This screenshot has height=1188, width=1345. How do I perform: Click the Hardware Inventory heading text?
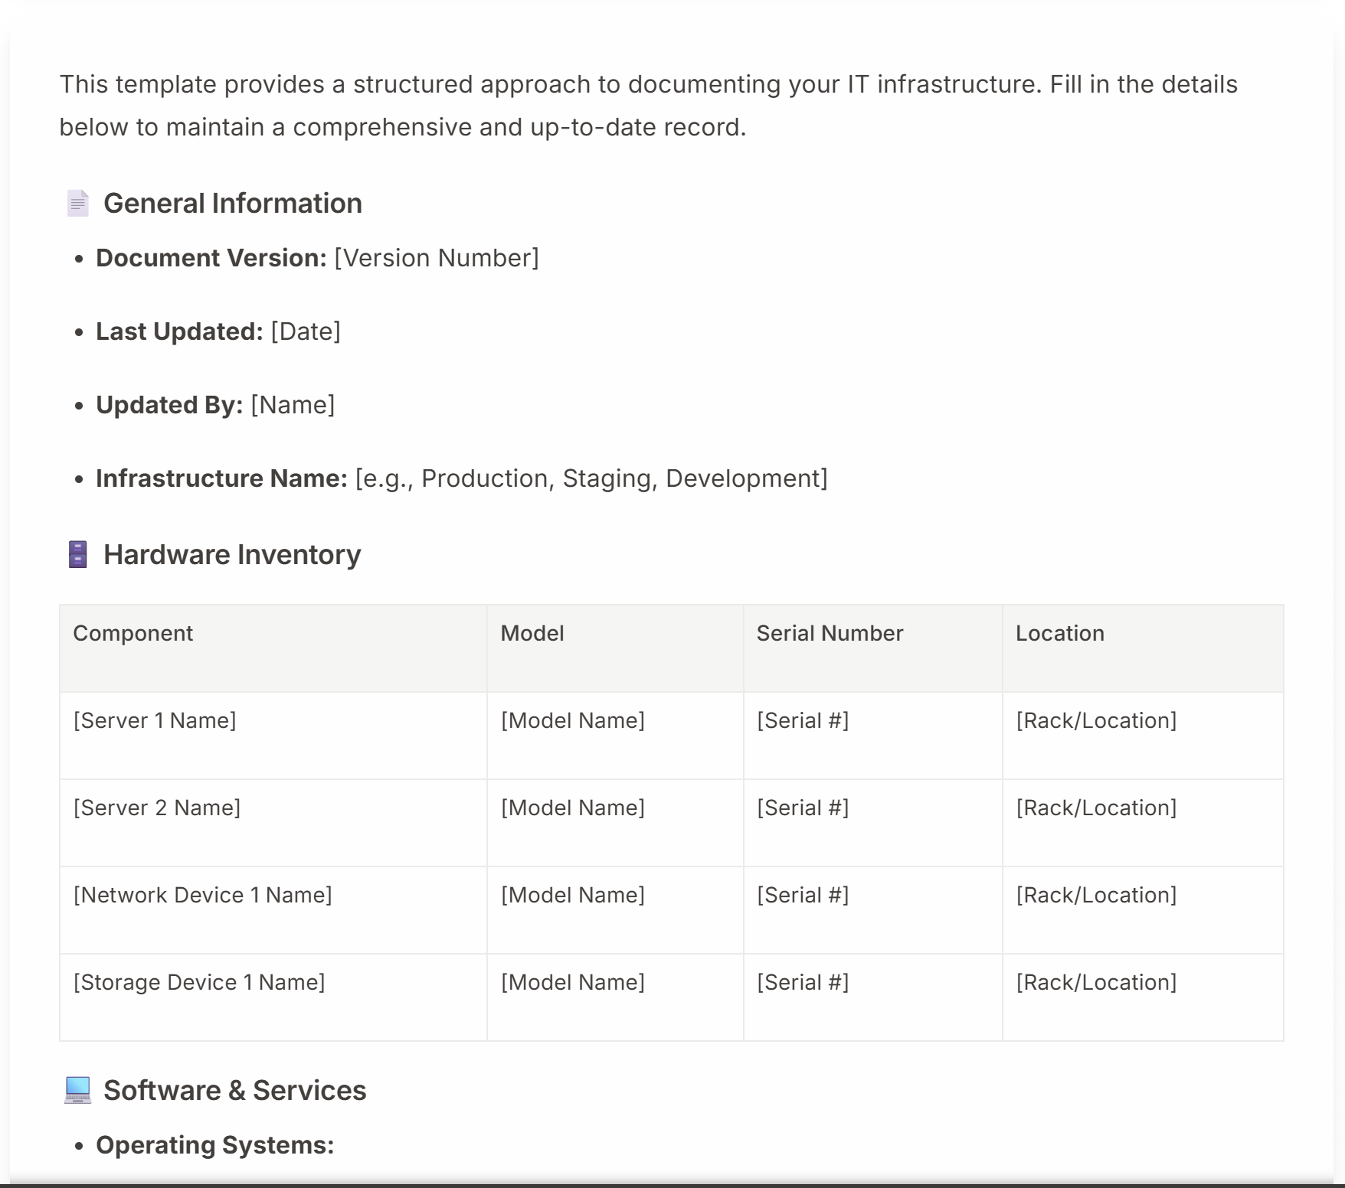[x=232, y=555]
